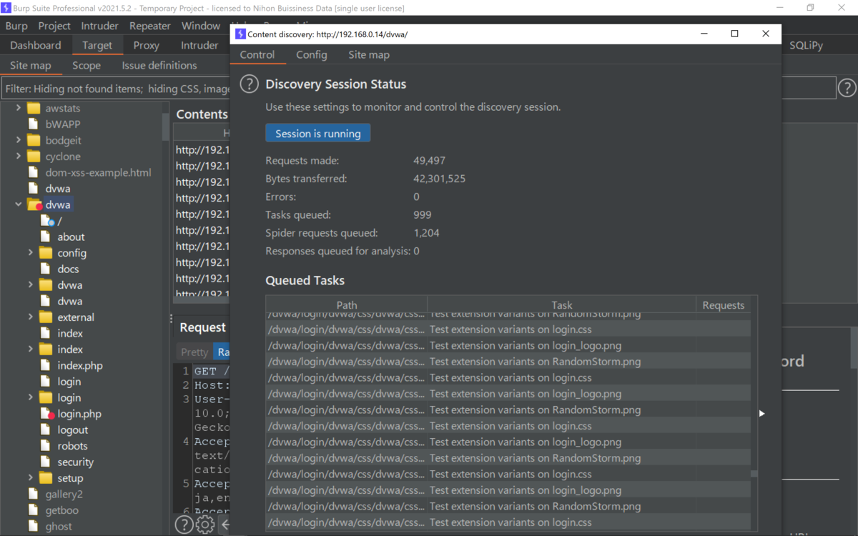Open the Dashboard tab

tap(36, 45)
